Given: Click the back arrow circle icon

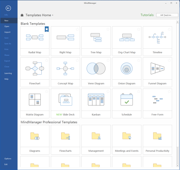Looking at the screenshot, I should point(8,9).
